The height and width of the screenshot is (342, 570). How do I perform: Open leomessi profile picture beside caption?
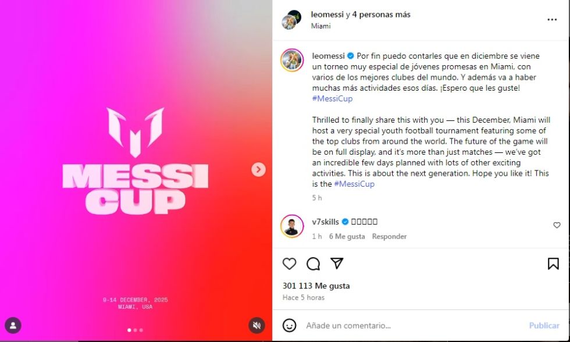coord(292,60)
